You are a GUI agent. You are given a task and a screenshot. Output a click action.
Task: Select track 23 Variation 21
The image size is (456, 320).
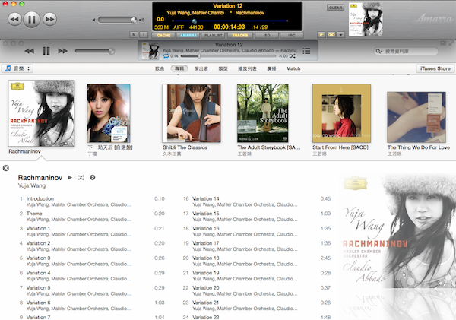[257, 305]
